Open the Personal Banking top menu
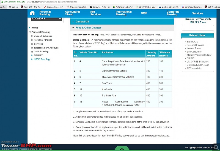The image size is (220, 151). (x=45, y=13)
